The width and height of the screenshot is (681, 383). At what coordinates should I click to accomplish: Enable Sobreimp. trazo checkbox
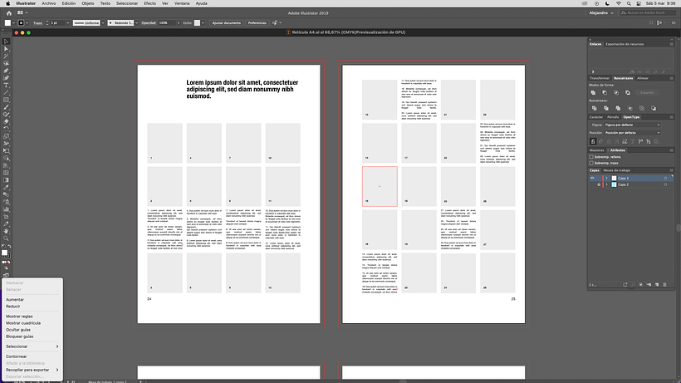(x=591, y=163)
